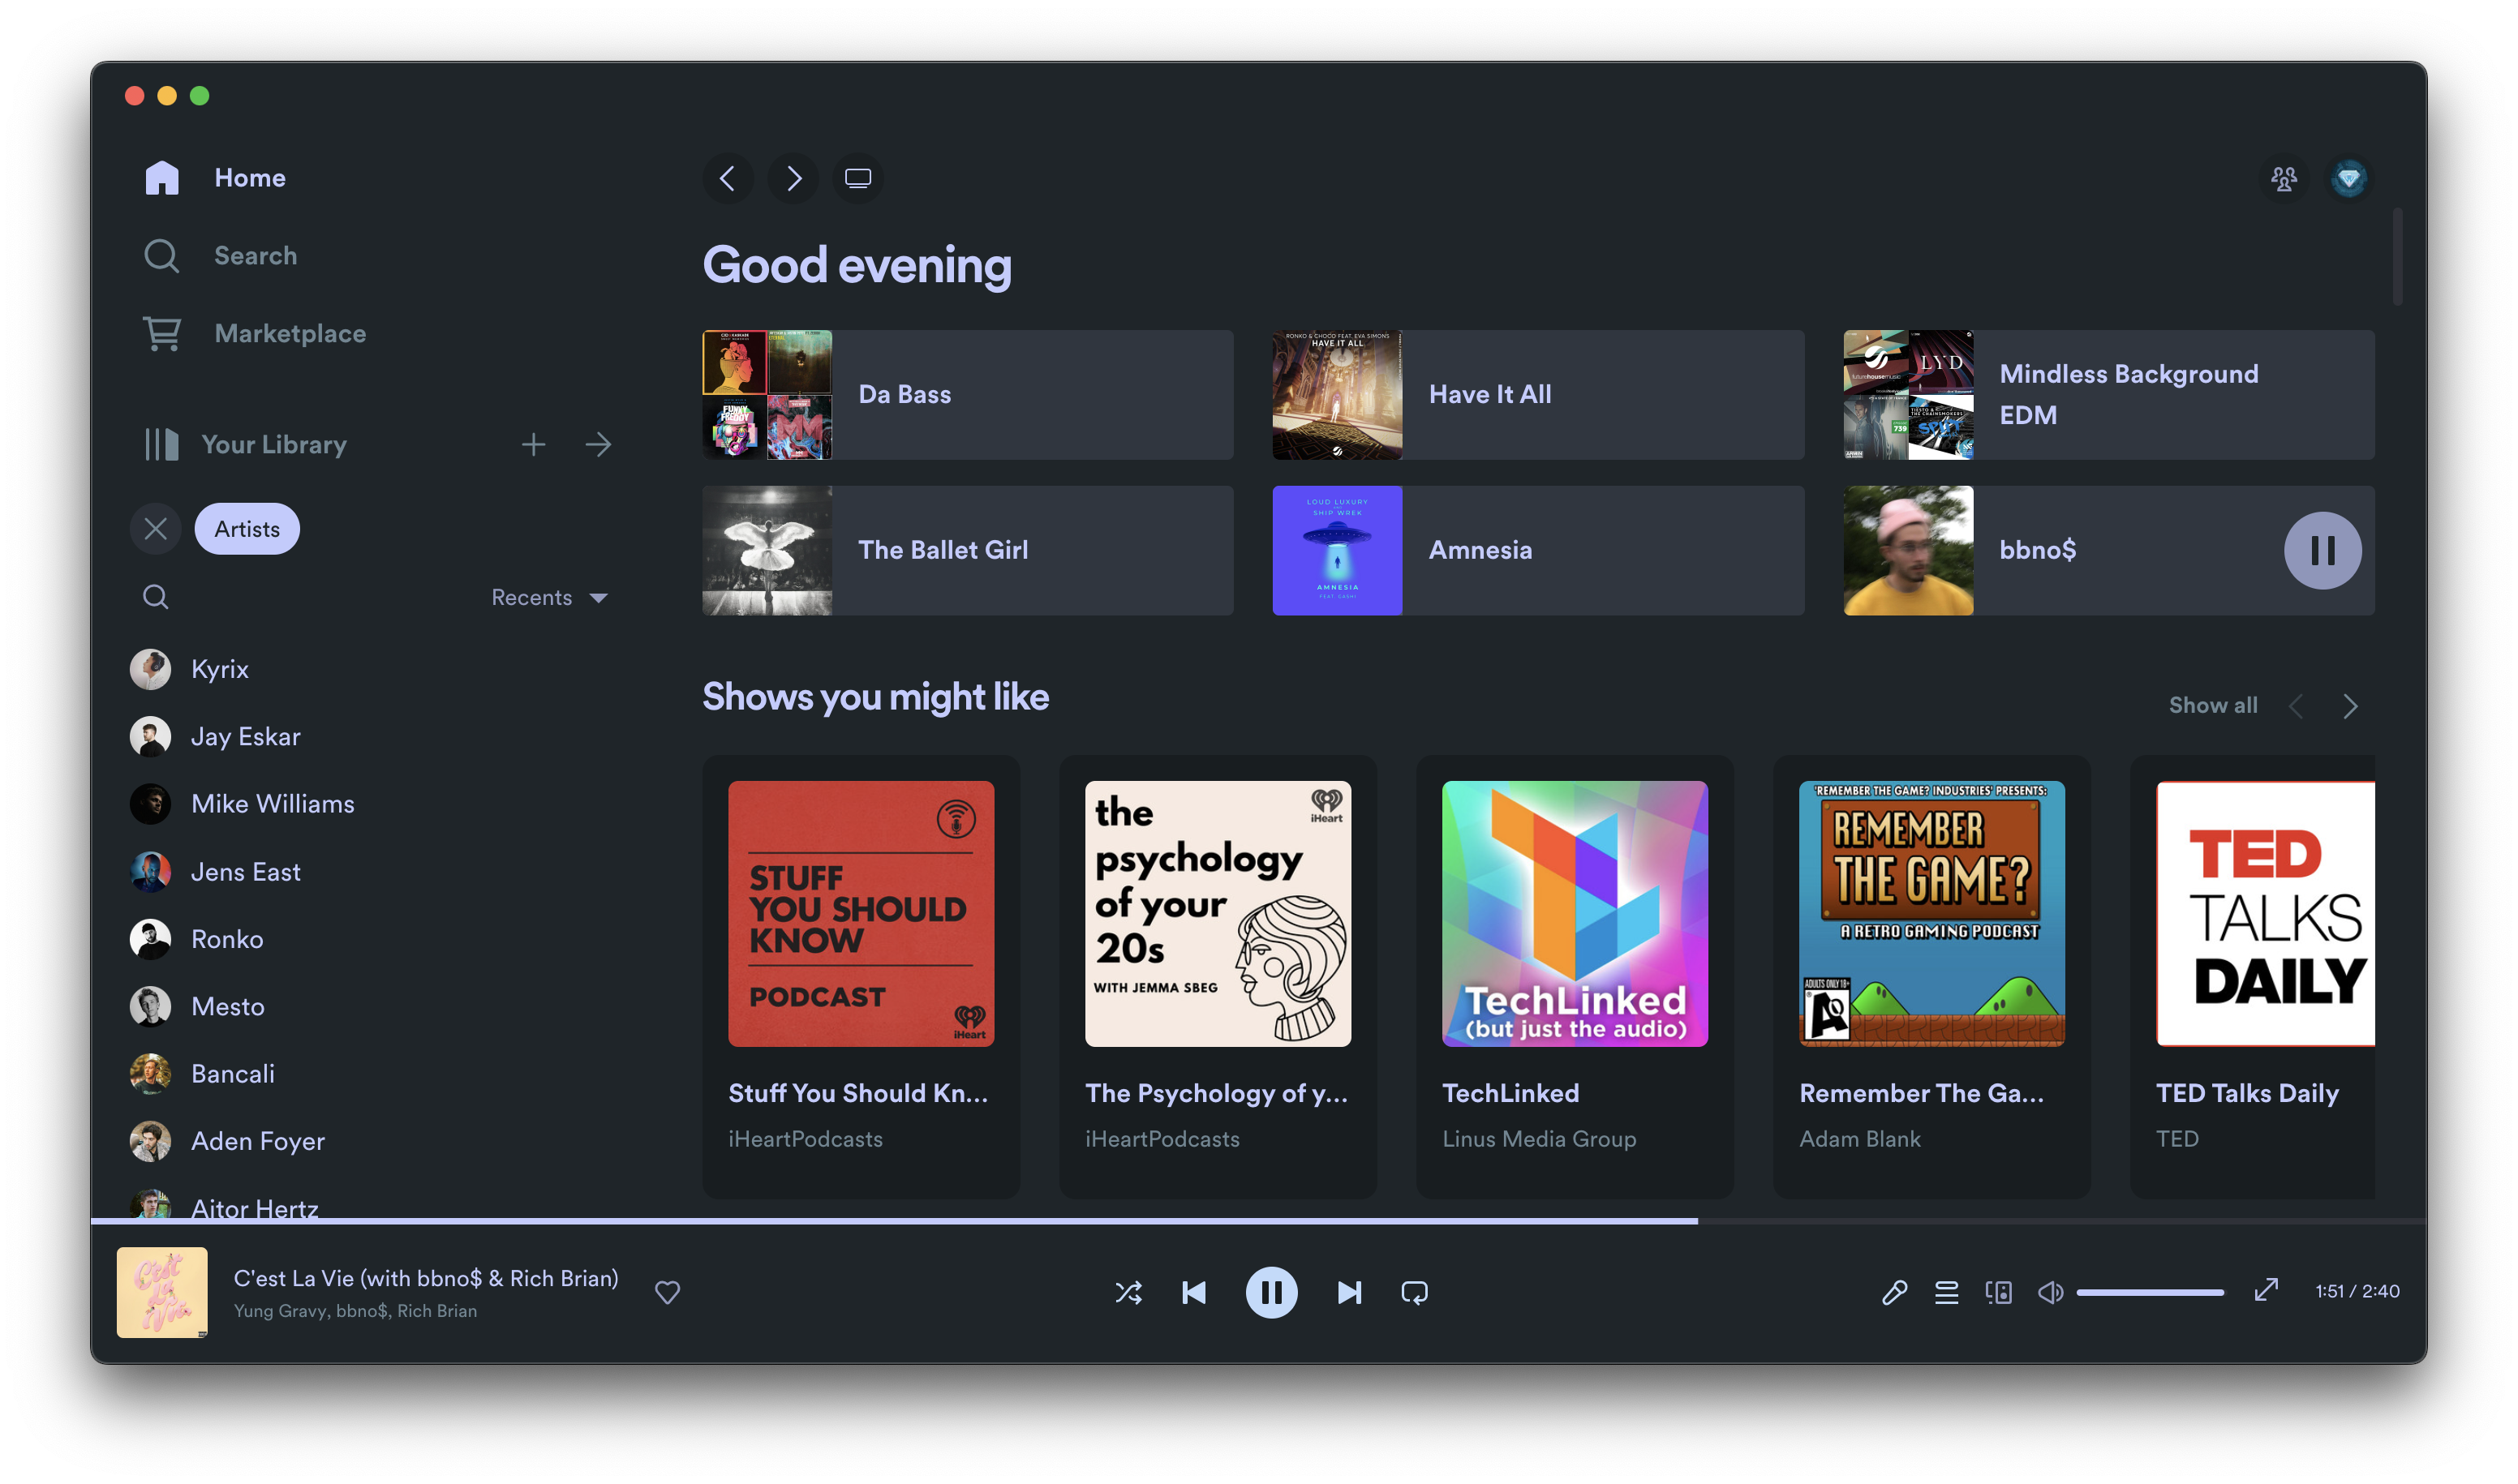Toggle repeat mode

1415,1292
